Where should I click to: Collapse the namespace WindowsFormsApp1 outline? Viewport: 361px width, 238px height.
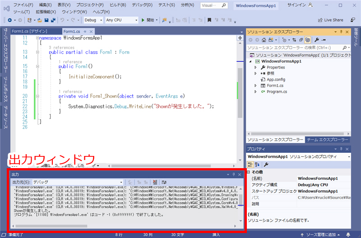tap(37, 38)
